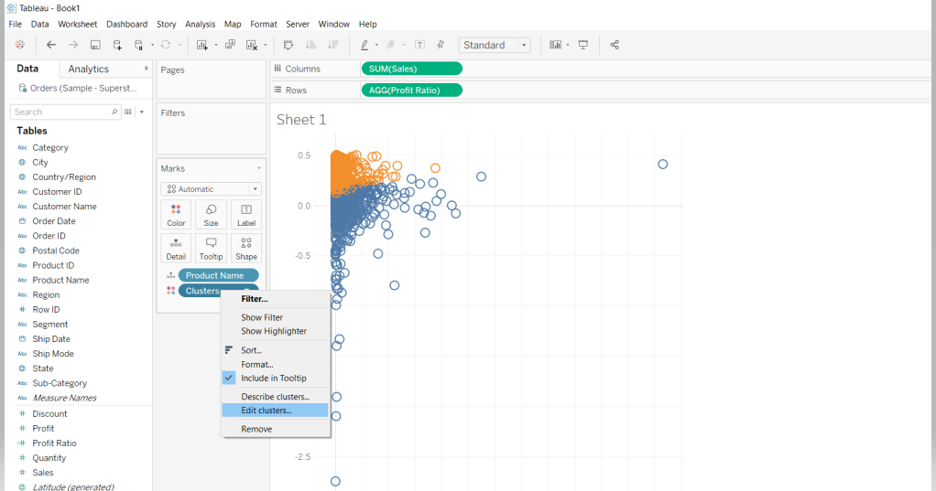
Task: Open the Size mark card
Action: pos(211,214)
